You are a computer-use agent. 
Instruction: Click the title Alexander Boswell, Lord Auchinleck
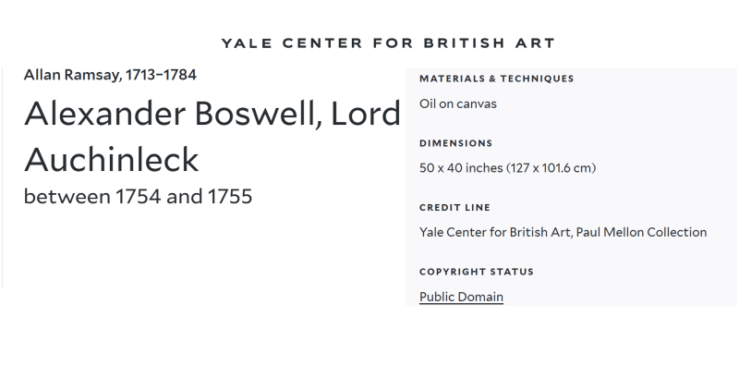point(212,136)
